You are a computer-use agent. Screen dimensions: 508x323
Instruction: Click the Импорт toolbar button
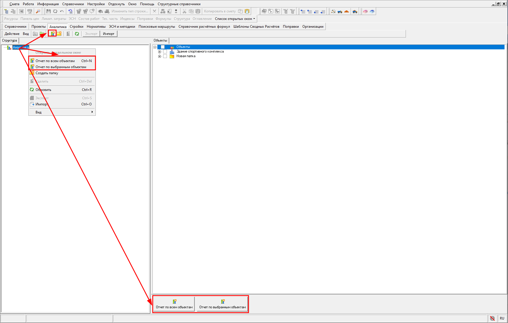108,34
